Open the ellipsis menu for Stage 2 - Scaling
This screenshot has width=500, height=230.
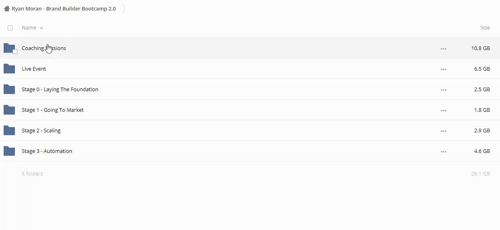[444, 131]
